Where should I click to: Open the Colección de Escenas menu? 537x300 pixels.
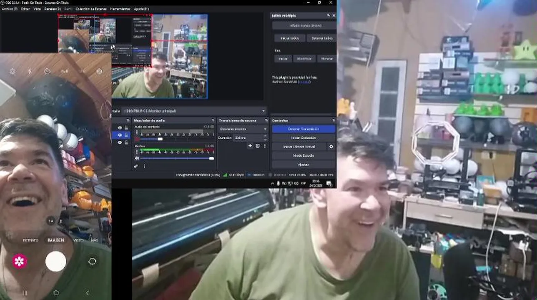pyautogui.click(x=91, y=9)
